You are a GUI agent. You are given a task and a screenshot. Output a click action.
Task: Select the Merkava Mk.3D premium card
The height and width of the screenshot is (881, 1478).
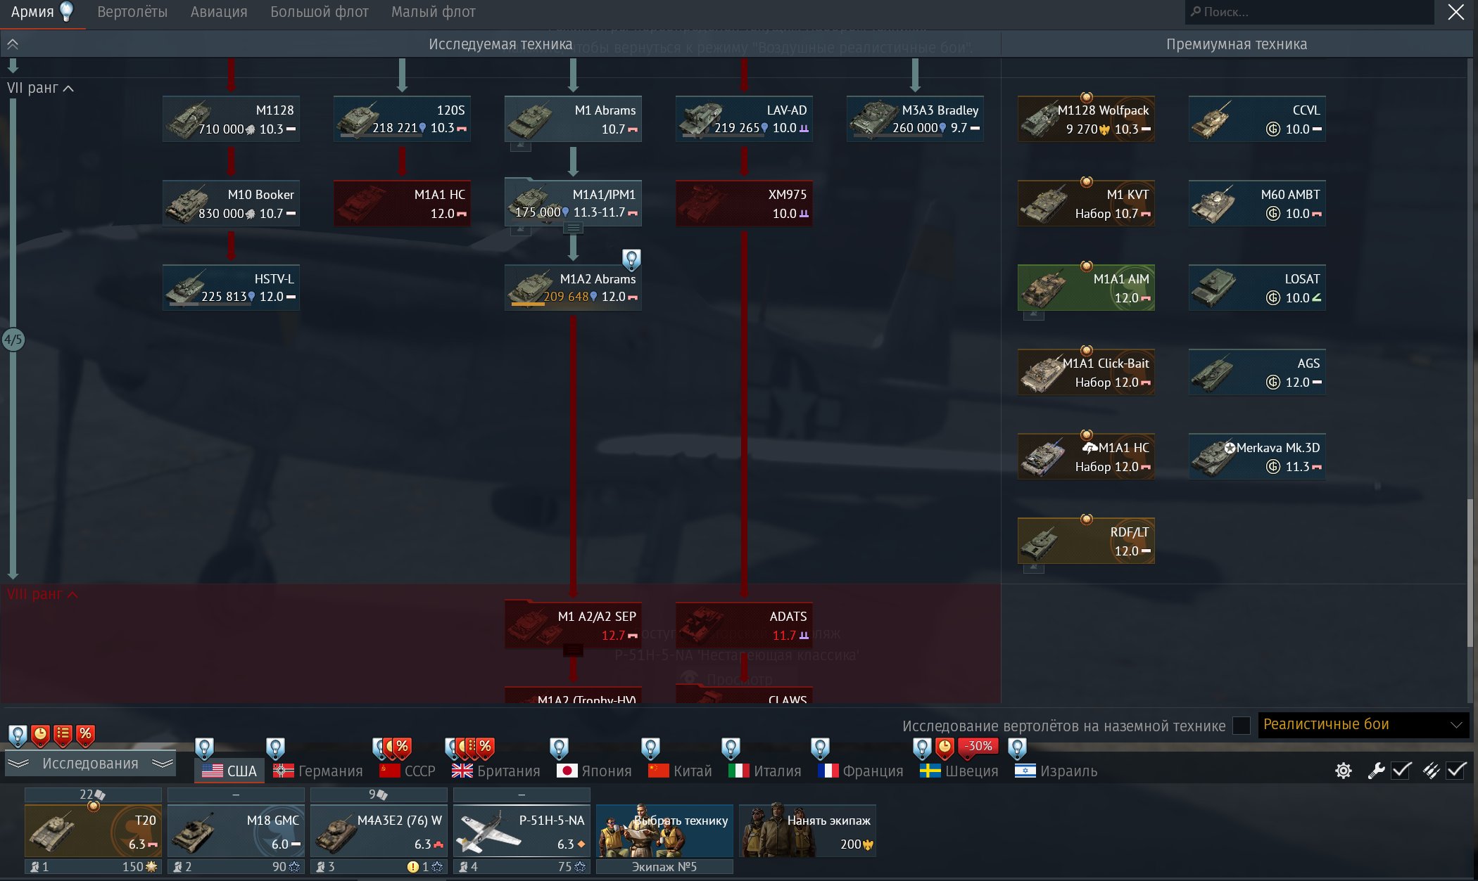click(x=1257, y=456)
